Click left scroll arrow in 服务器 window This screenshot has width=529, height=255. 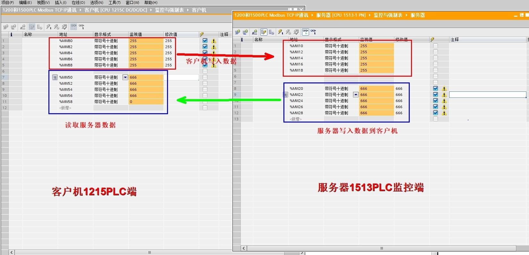click(244, 248)
